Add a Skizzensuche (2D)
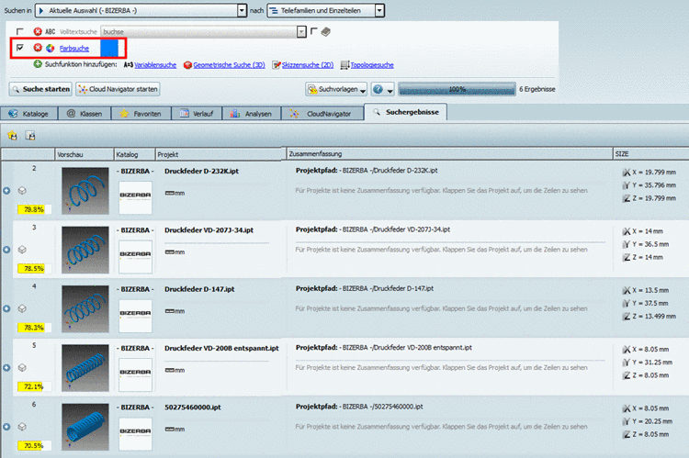Screen dimensions: 689x458 (x=308, y=65)
